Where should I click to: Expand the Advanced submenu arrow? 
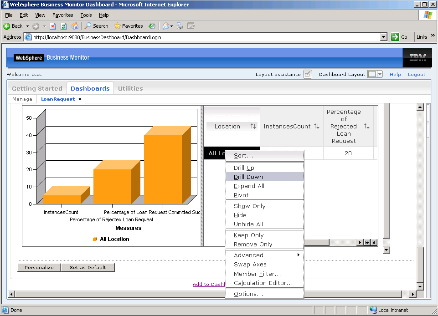tap(299, 255)
